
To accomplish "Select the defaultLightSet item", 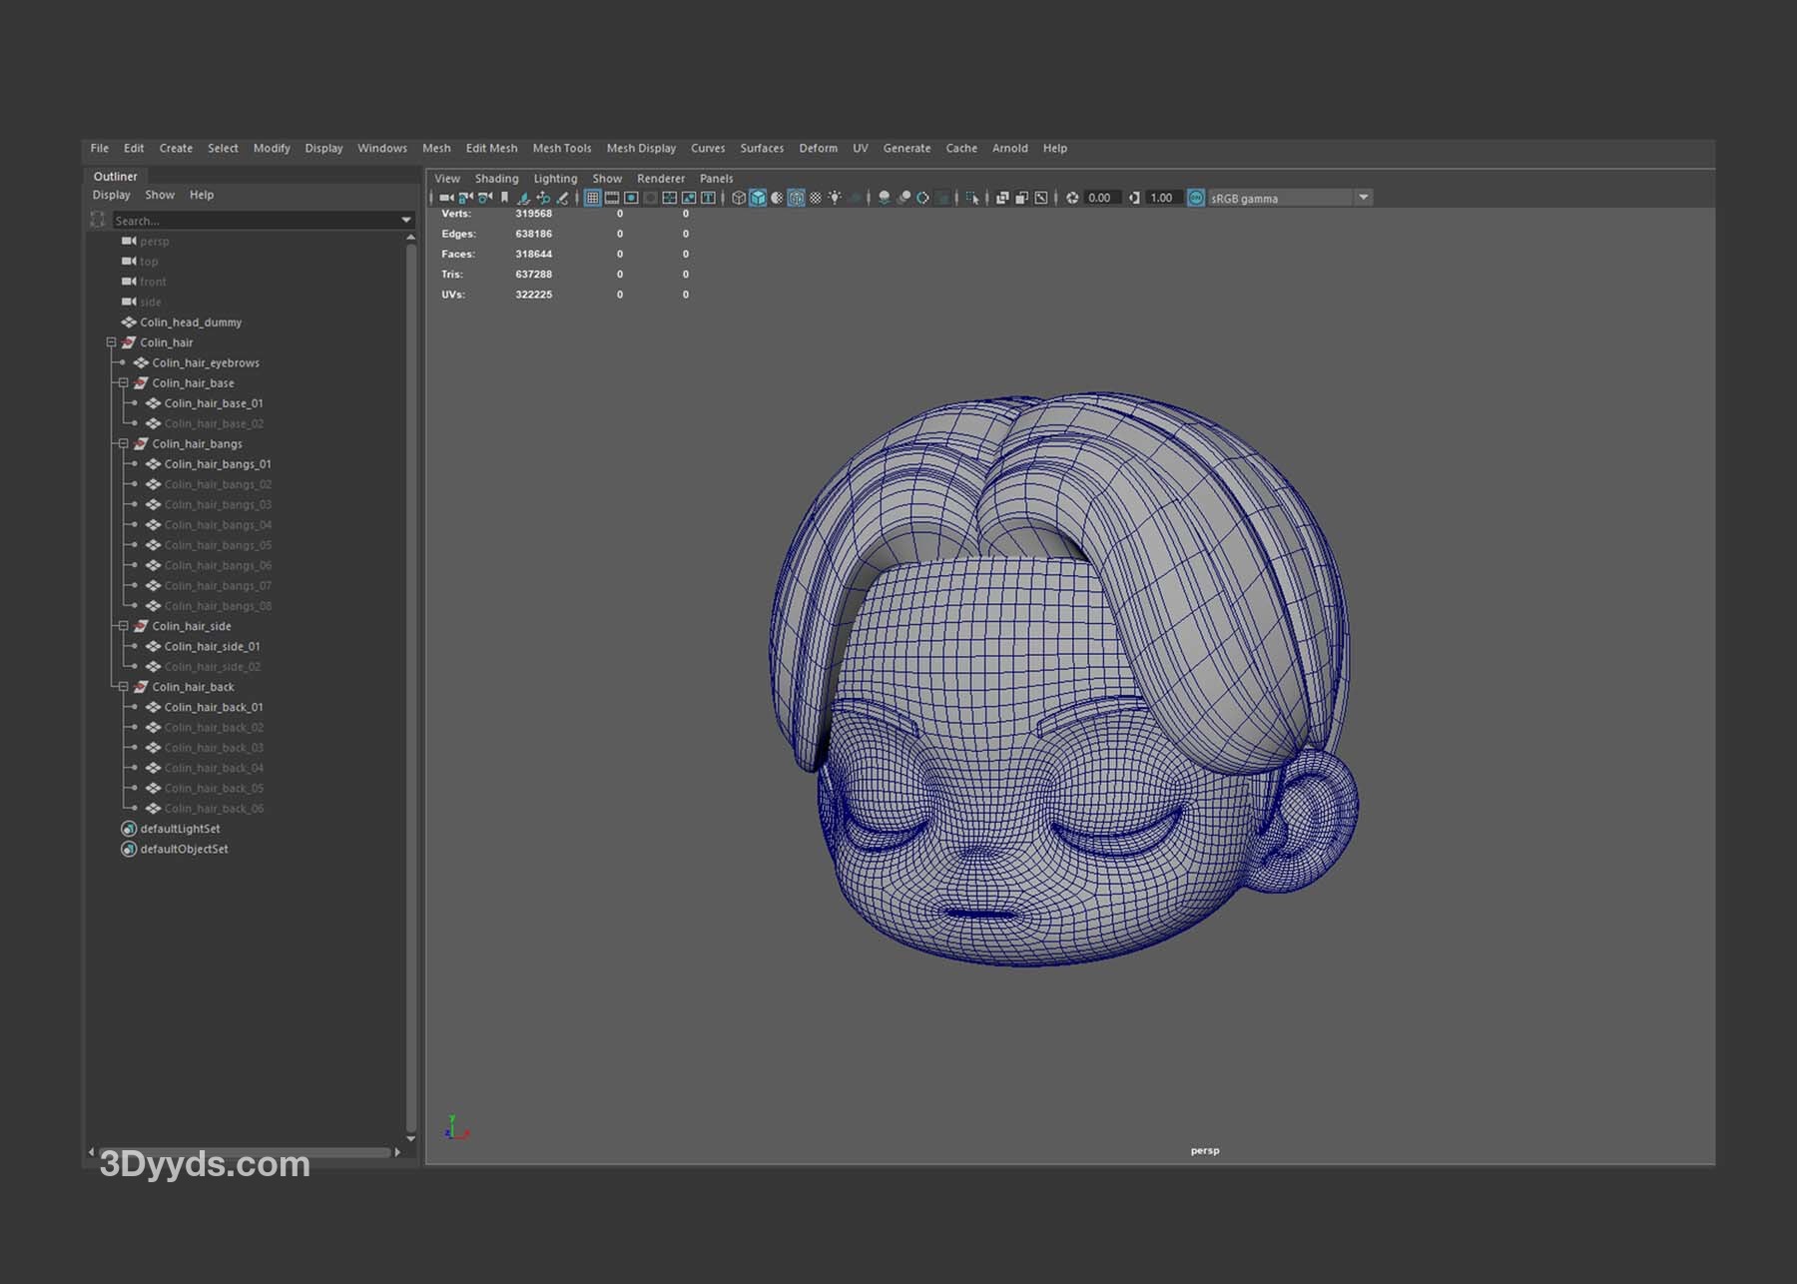I will pos(180,829).
